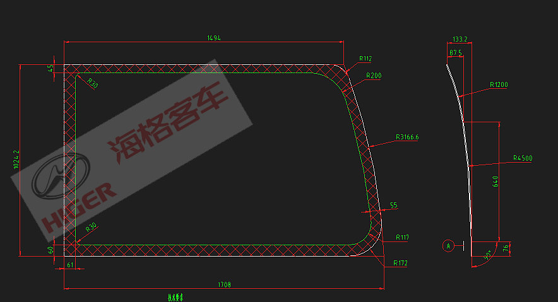Pick the R30 inner corner label
This screenshot has height=302, width=558.
tap(92, 226)
